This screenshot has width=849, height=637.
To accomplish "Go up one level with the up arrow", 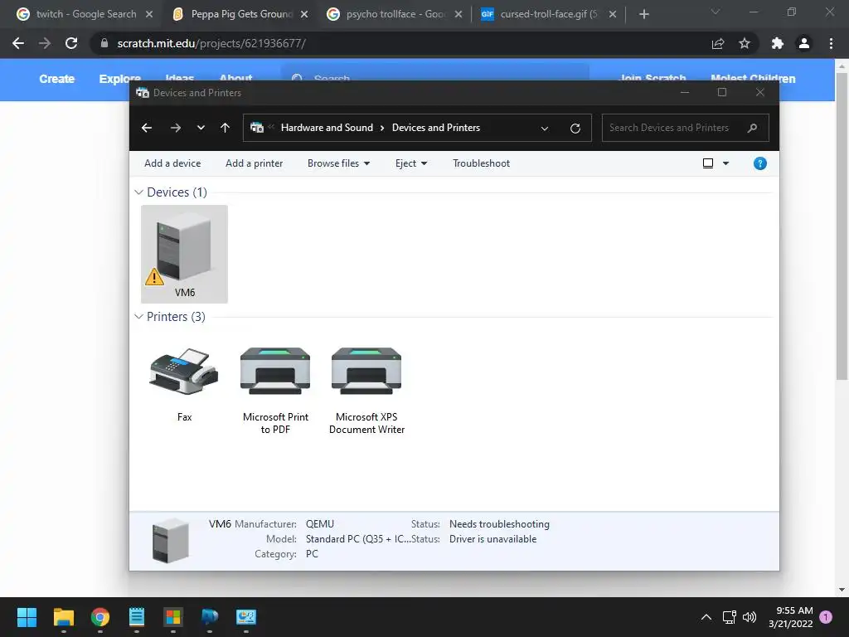I will (226, 128).
